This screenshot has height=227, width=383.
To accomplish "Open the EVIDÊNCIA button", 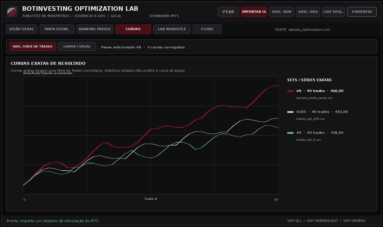I will [x=362, y=12].
